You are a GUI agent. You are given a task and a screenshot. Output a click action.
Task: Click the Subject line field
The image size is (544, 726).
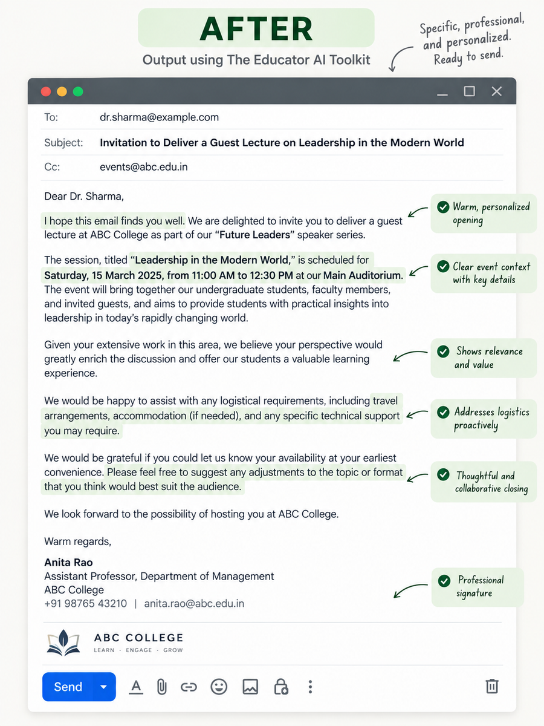click(273, 143)
